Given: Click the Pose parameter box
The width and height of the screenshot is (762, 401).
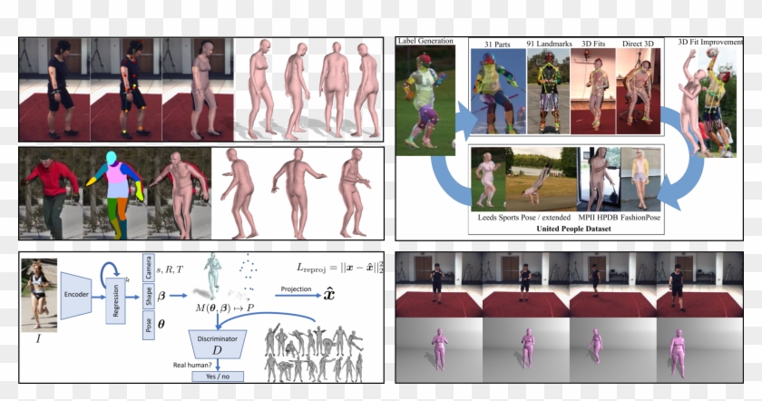Looking at the screenshot, I should point(148,325).
